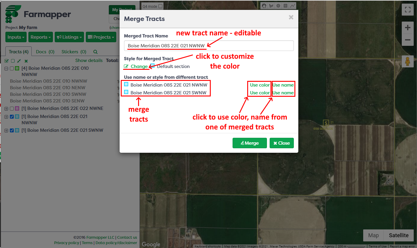
Task: Collapse the [4] Boise Meridian 010 NWNW group
Action: [x=6, y=68]
